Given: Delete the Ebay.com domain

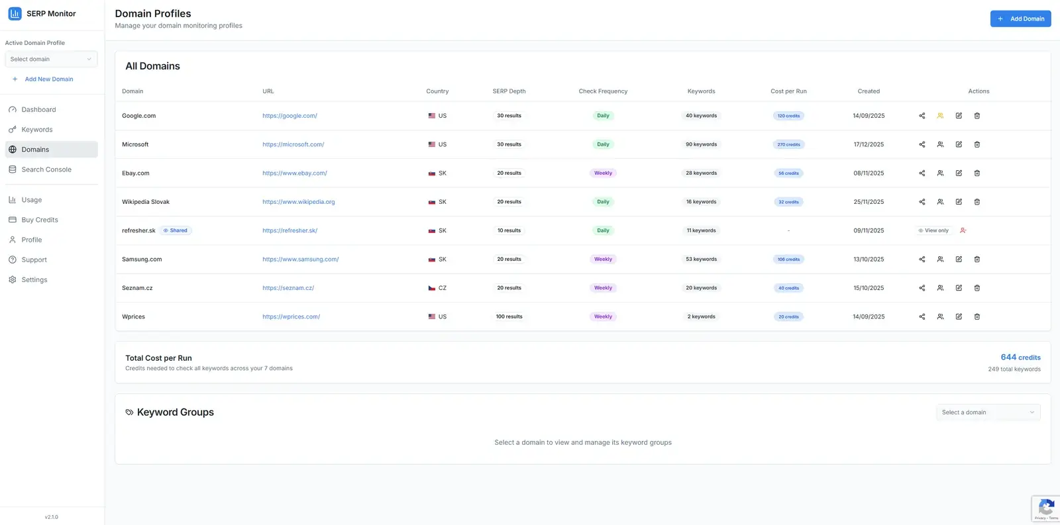Looking at the screenshot, I should (977, 173).
